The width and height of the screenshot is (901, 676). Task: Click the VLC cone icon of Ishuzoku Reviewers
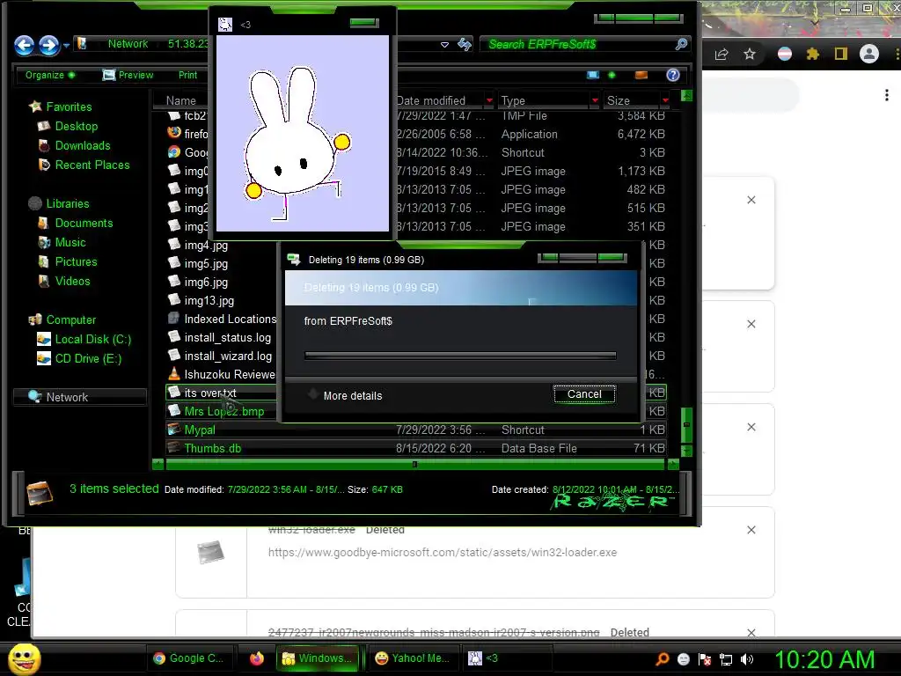[174, 374]
